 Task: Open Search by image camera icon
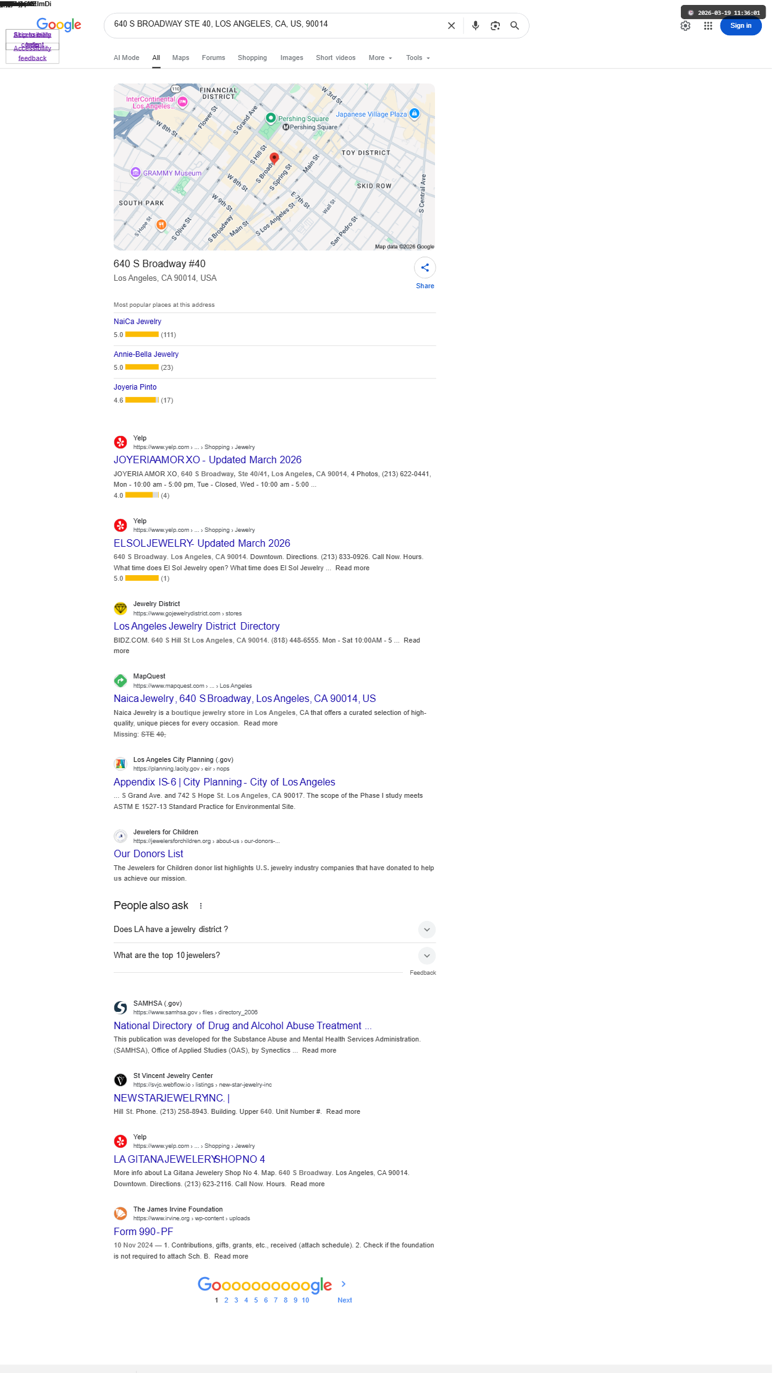(495, 25)
